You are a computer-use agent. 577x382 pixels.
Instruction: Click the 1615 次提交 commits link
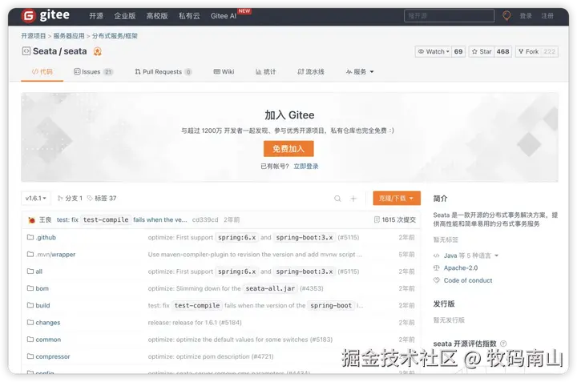click(x=395, y=219)
